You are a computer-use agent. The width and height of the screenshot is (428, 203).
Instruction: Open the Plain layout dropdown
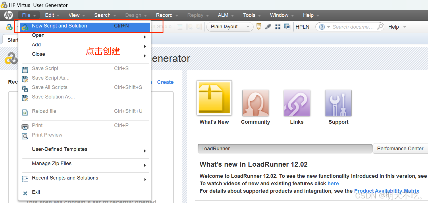[230, 27]
